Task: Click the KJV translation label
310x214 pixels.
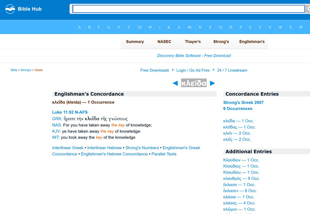Action: pos(57,131)
